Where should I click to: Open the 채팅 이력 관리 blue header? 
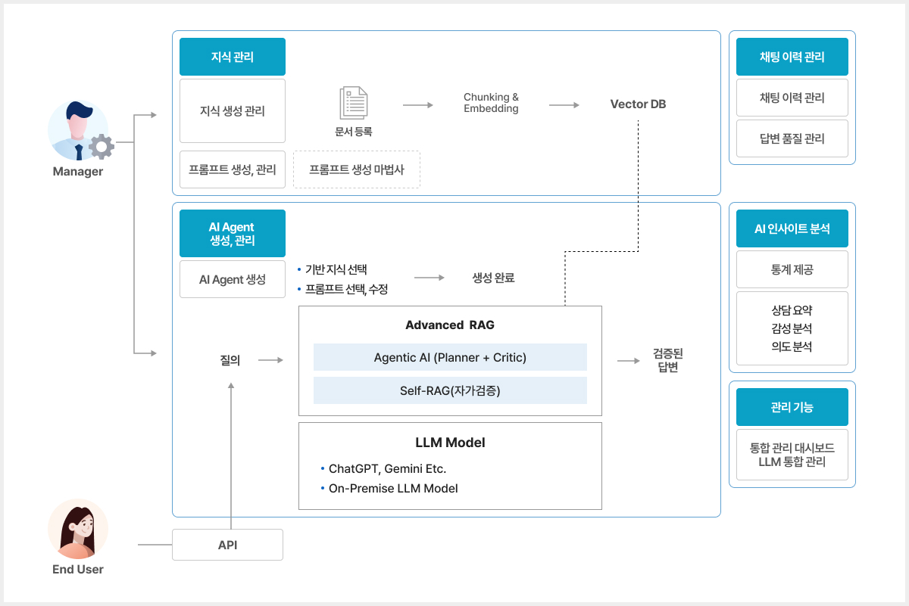792,57
